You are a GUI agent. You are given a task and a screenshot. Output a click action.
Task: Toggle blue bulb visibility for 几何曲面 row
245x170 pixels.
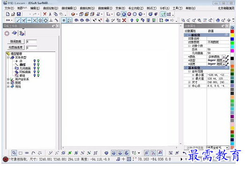(x=35, y=68)
